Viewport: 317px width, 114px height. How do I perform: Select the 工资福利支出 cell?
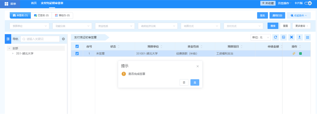(x=235, y=53)
